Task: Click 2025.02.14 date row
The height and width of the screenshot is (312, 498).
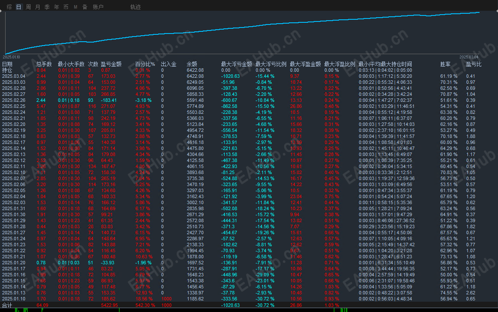Action: click(x=14, y=148)
